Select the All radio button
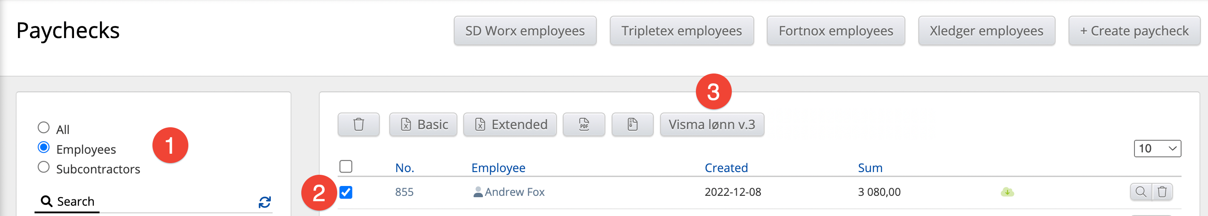1208x216 pixels. (43, 127)
